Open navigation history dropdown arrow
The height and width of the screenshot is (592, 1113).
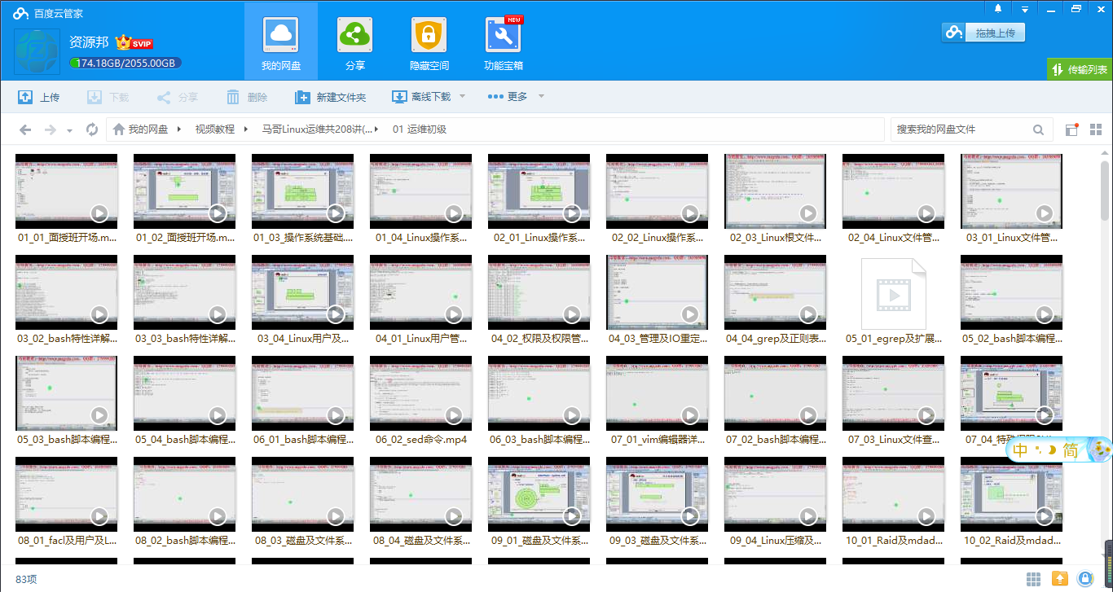tap(69, 130)
